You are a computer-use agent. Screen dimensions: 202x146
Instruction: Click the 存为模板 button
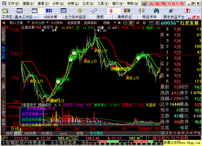tap(96, 133)
